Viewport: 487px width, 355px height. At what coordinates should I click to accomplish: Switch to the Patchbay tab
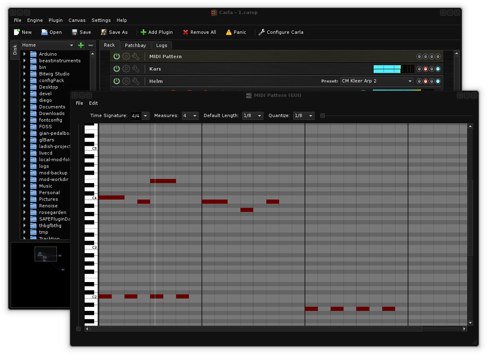(135, 45)
